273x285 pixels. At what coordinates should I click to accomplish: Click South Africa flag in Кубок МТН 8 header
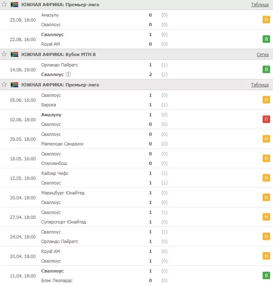click(x=15, y=54)
